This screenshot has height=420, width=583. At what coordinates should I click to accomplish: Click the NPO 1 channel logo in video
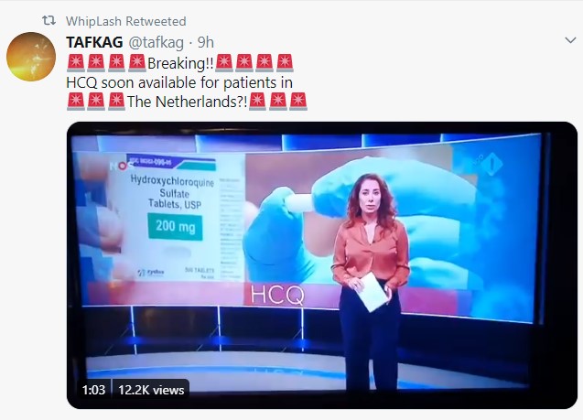[488, 164]
